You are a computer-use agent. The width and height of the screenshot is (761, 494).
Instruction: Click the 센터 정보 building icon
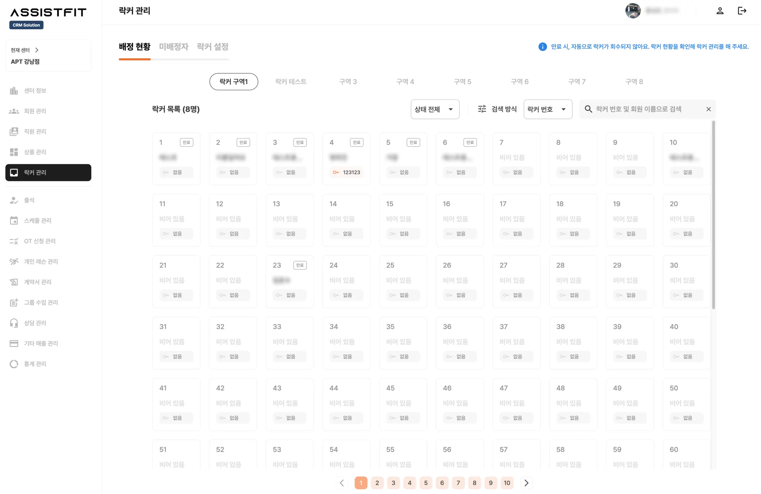coord(14,91)
